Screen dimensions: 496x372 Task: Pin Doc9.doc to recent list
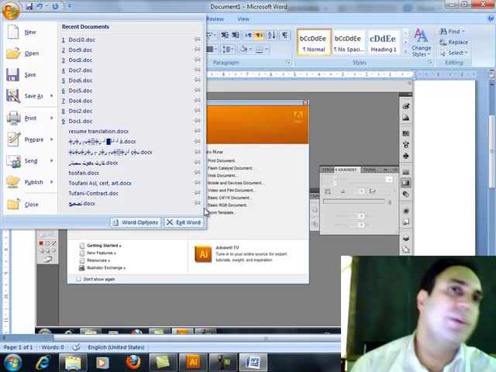[198, 50]
